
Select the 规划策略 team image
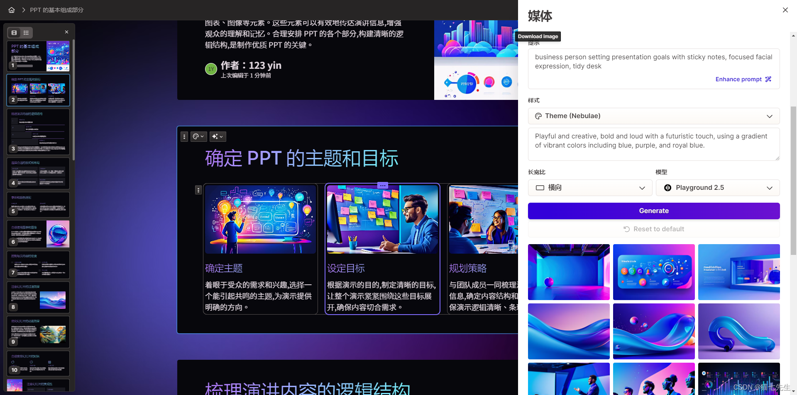(x=484, y=219)
